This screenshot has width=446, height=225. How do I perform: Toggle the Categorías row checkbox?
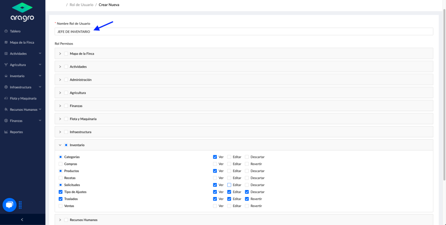point(61,157)
